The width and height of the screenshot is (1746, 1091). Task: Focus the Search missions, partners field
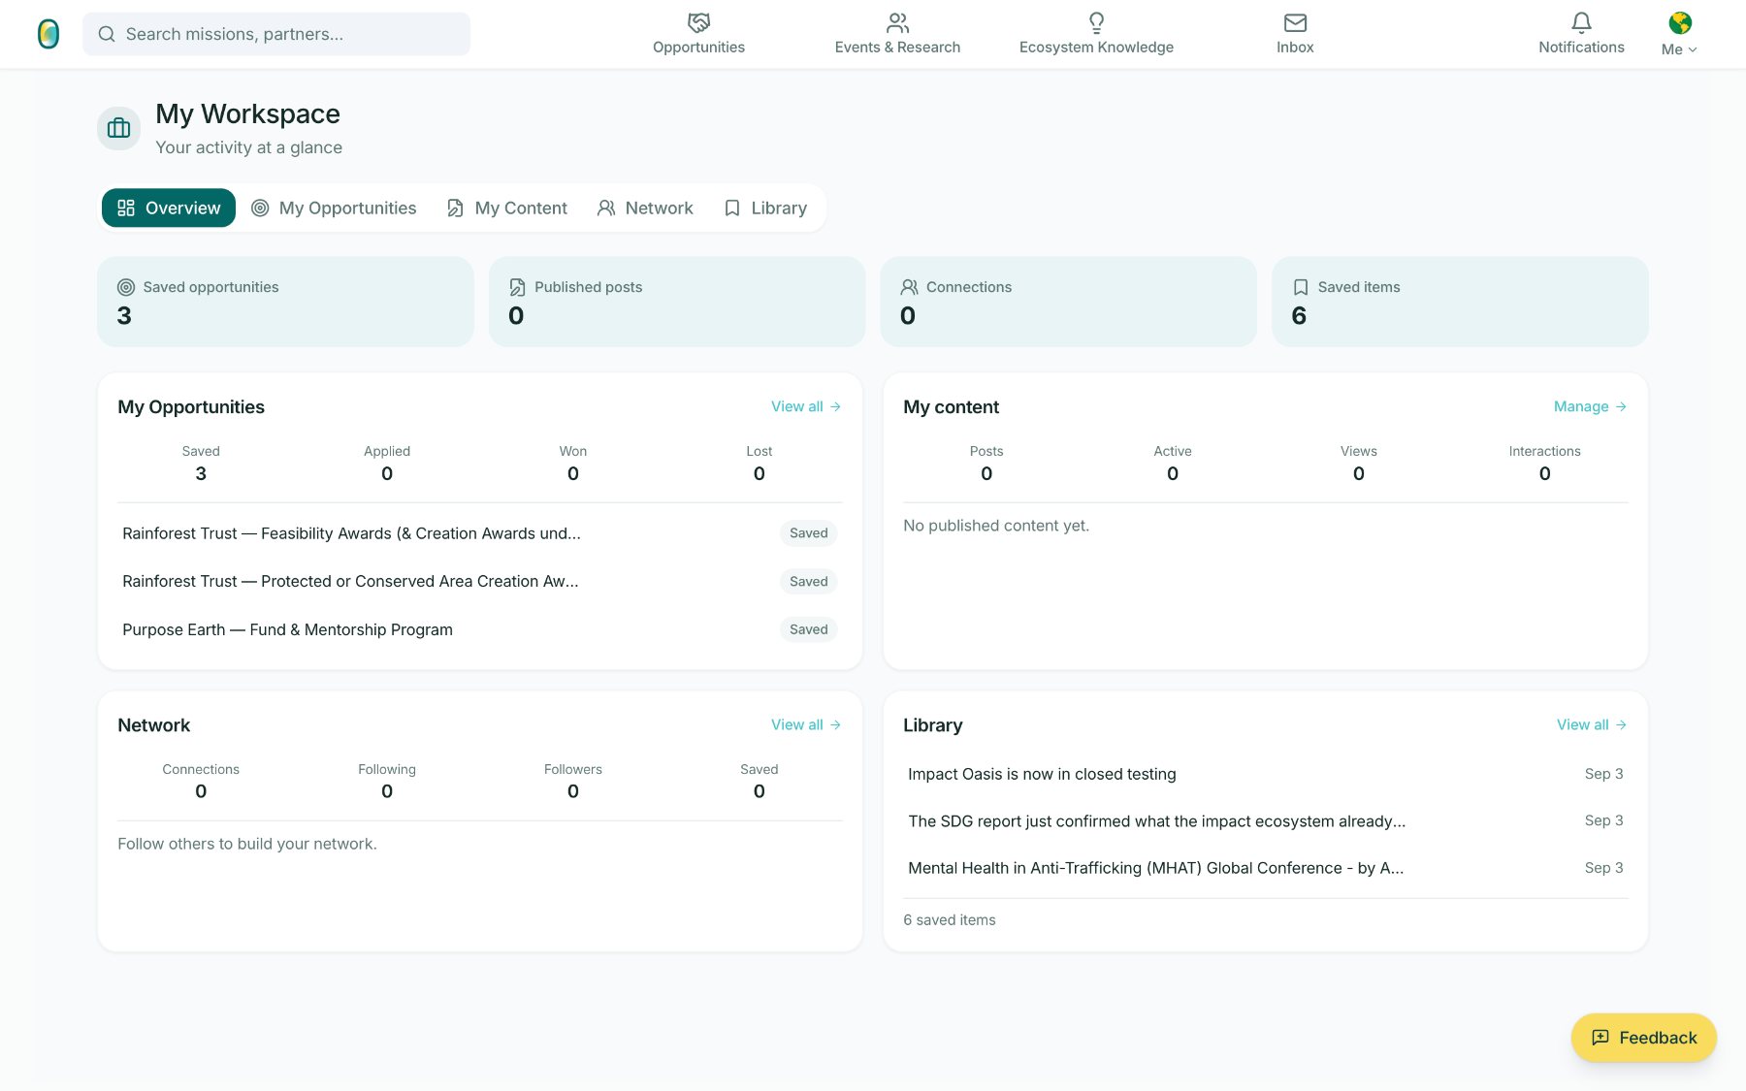pyautogui.click(x=276, y=34)
